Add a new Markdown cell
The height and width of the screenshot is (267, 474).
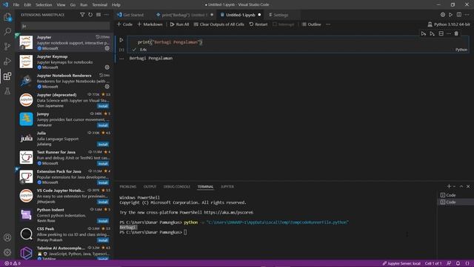150,24
